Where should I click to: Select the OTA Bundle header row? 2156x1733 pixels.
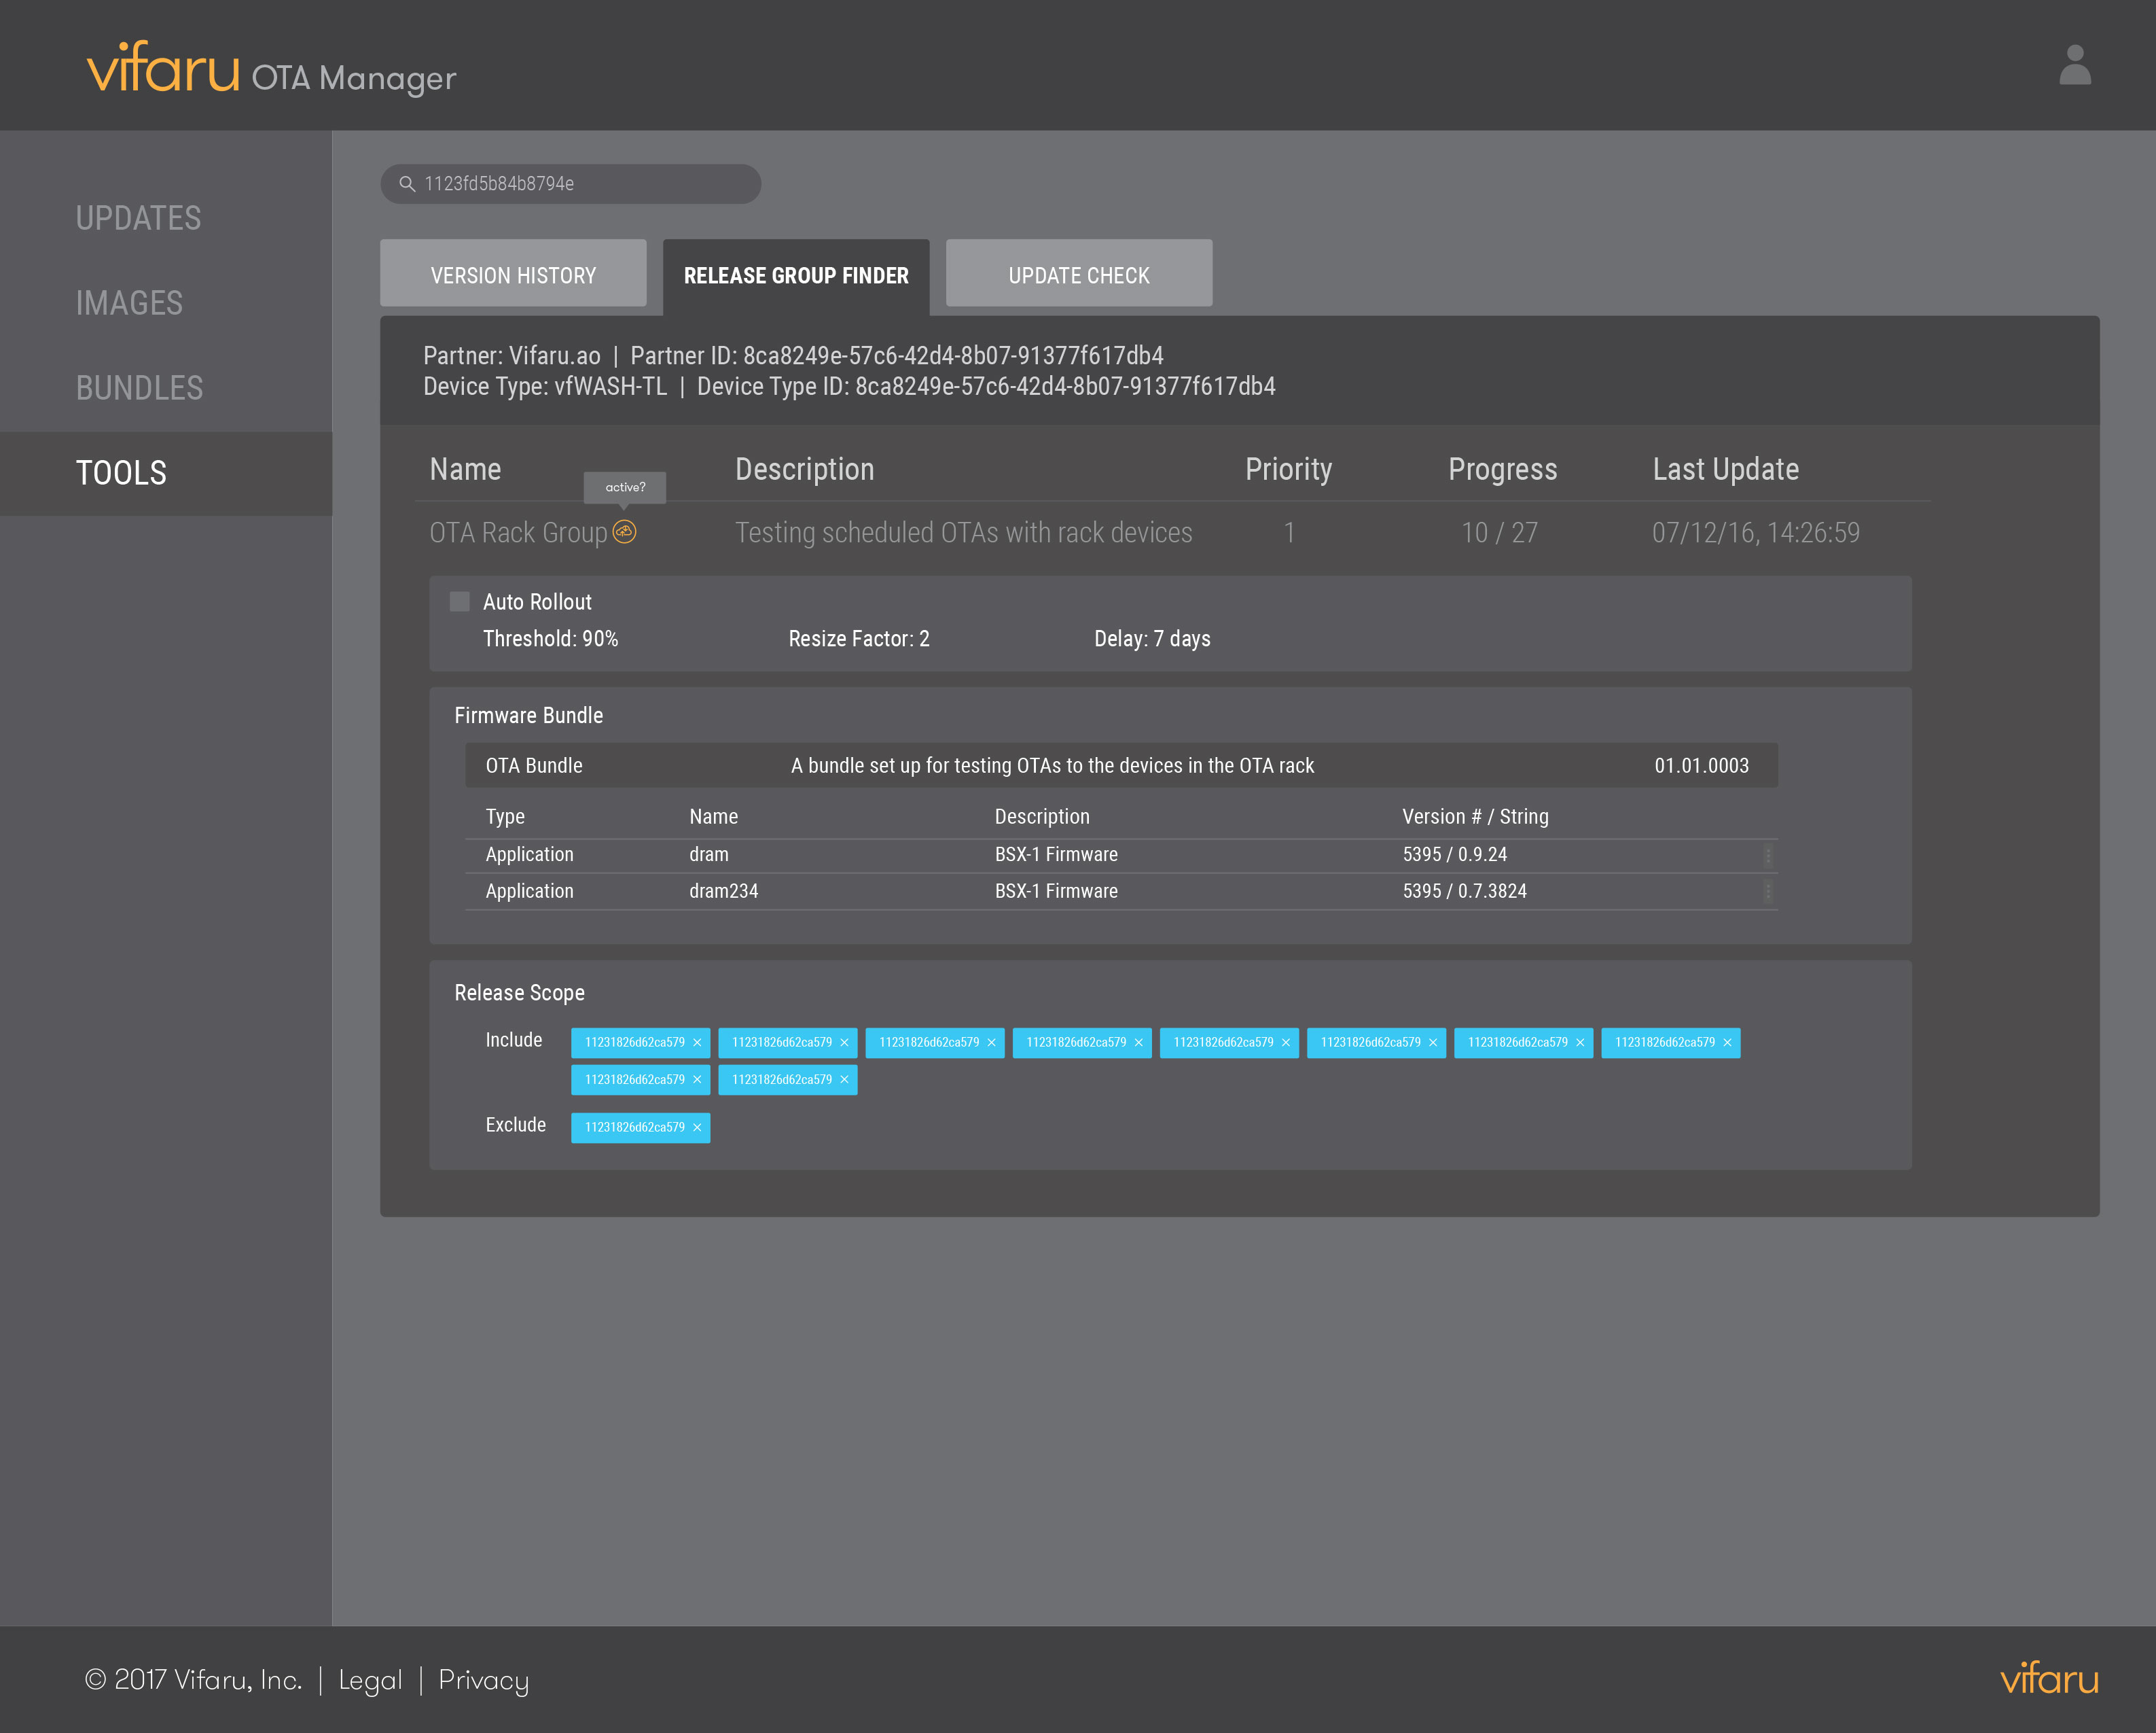pyautogui.click(x=1121, y=765)
